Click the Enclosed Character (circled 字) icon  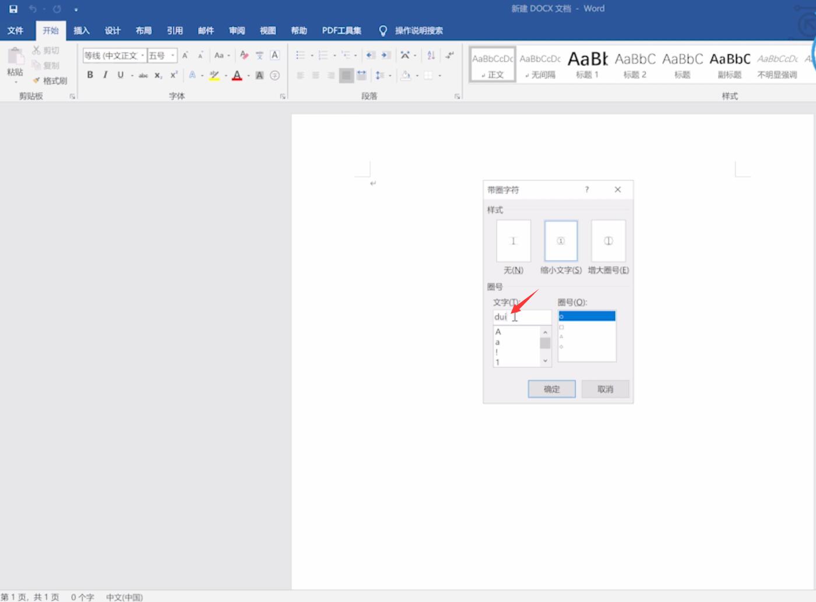coord(275,75)
